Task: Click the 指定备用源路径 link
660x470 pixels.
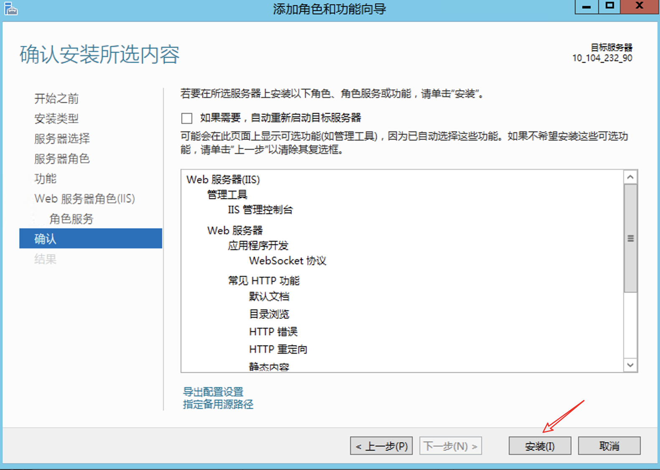Action: tap(218, 404)
